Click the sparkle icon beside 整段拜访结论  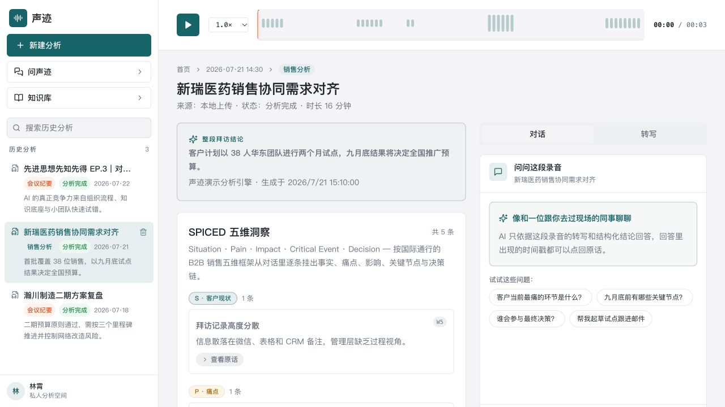[193, 139]
